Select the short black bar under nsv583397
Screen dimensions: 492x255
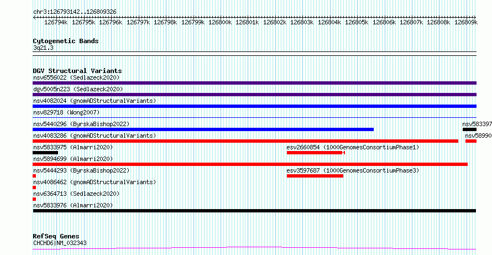pos(469,129)
